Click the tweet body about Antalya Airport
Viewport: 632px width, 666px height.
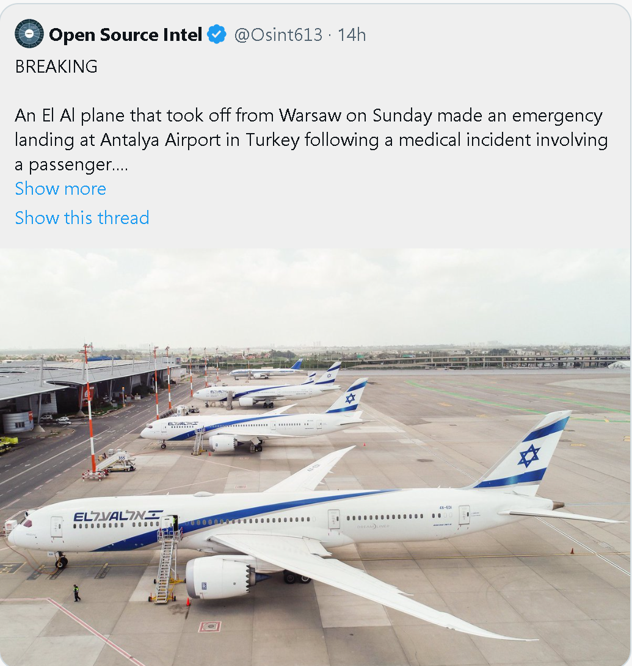(311, 140)
